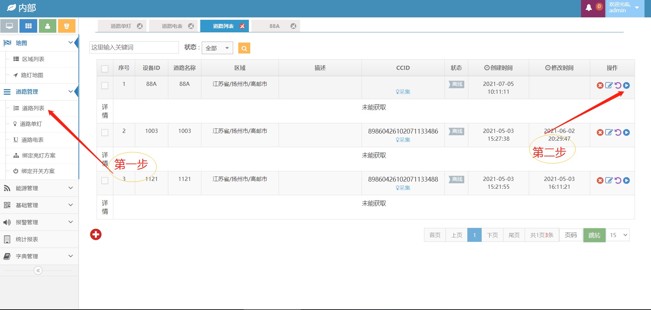Screen dimensions: 651x310
Task: Click the purple refresh icon for 1121
Action: pyautogui.click(x=618, y=181)
